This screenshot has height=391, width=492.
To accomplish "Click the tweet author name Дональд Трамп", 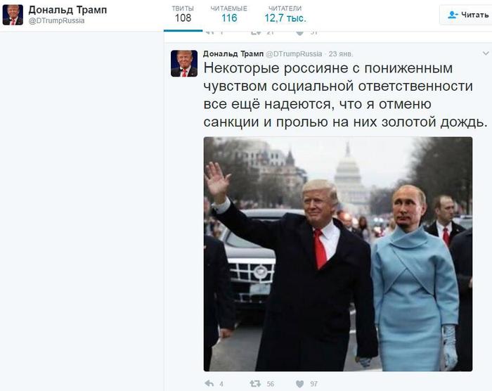I will [233, 53].
